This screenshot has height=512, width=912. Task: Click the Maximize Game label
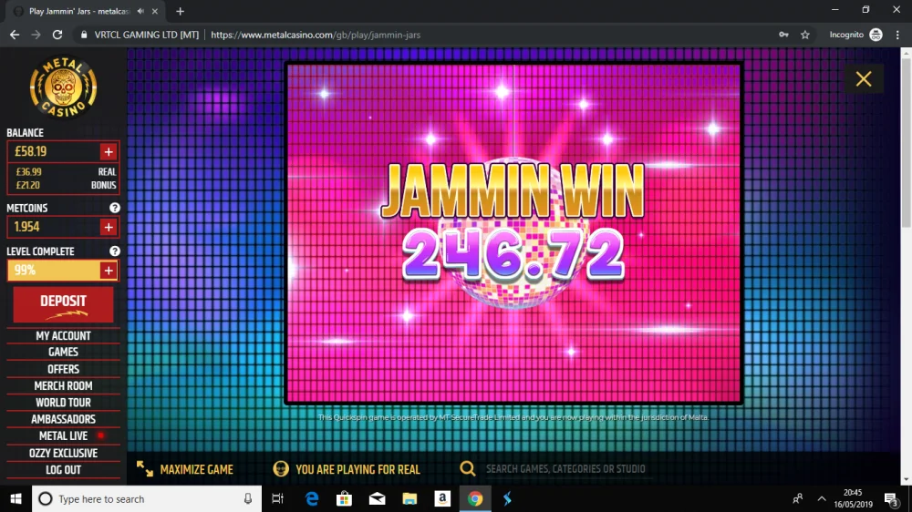point(197,469)
